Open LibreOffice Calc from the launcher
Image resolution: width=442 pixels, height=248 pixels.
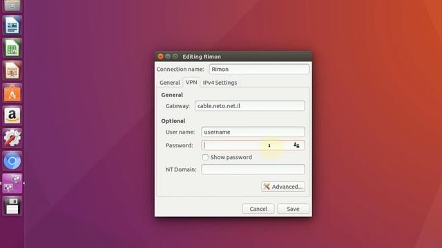coord(12,48)
